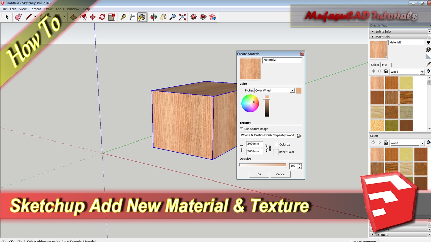Screen dimensions: 431x242
Task: Select the Pencil line tool
Action: pos(28,17)
